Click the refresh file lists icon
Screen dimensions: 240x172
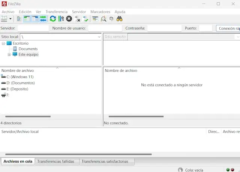click(53, 19)
